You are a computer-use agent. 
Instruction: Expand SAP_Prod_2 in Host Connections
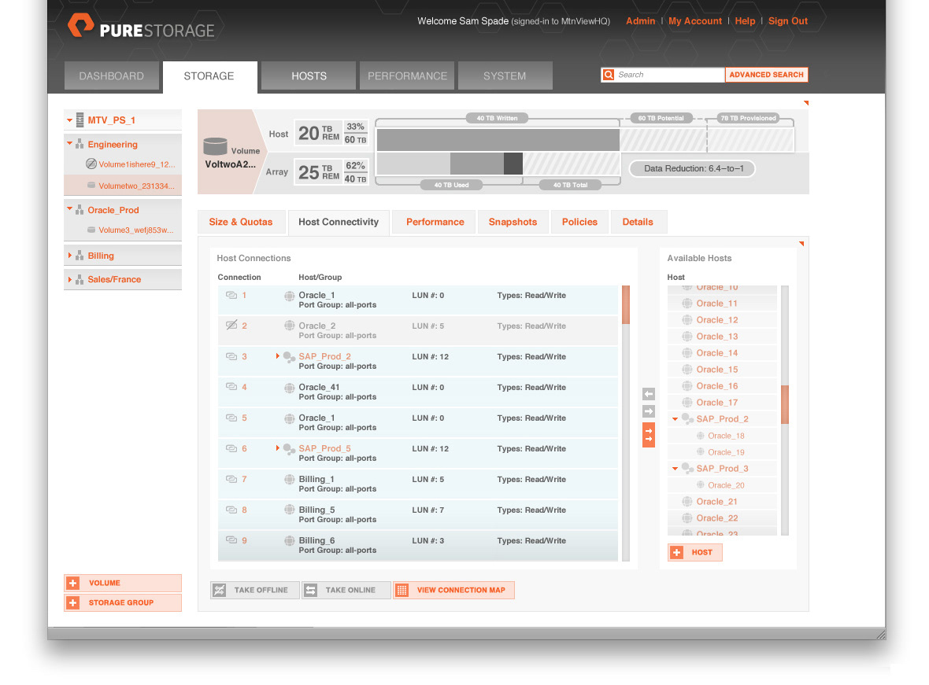(277, 355)
